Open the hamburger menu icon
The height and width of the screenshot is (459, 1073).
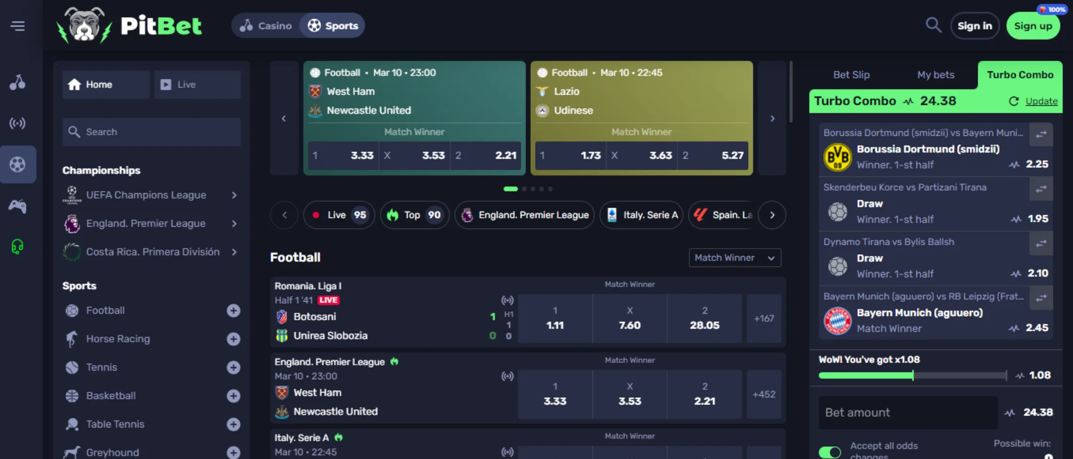pos(18,26)
